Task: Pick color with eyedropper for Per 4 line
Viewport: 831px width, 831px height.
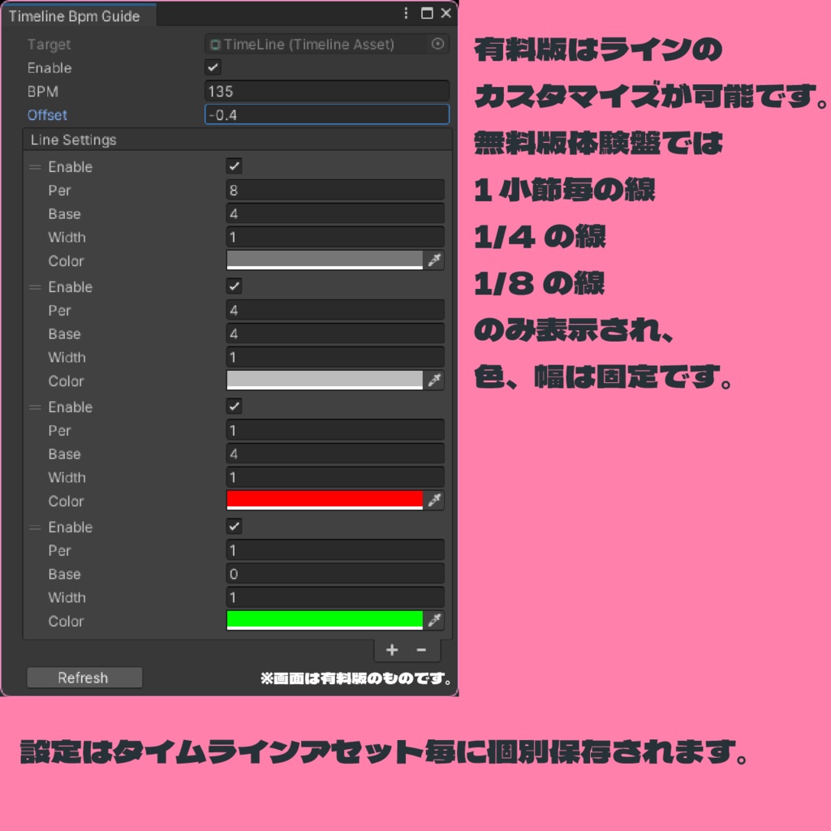Action: [435, 381]
